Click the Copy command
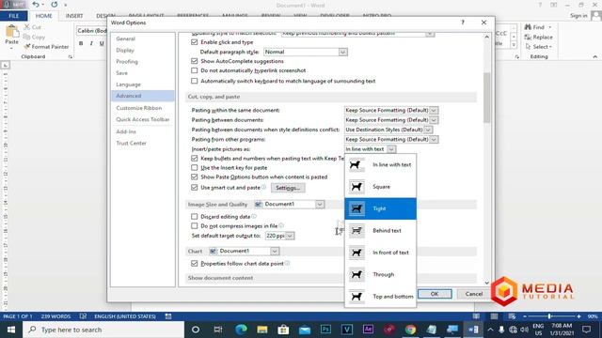Screen dimensions: 602x338 click(34, 38)
